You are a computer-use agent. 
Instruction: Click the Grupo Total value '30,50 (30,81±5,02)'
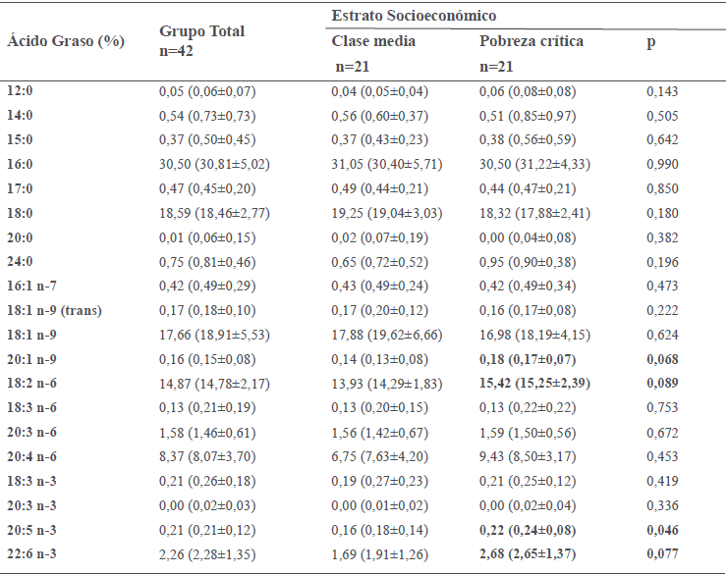pos(215,165)
